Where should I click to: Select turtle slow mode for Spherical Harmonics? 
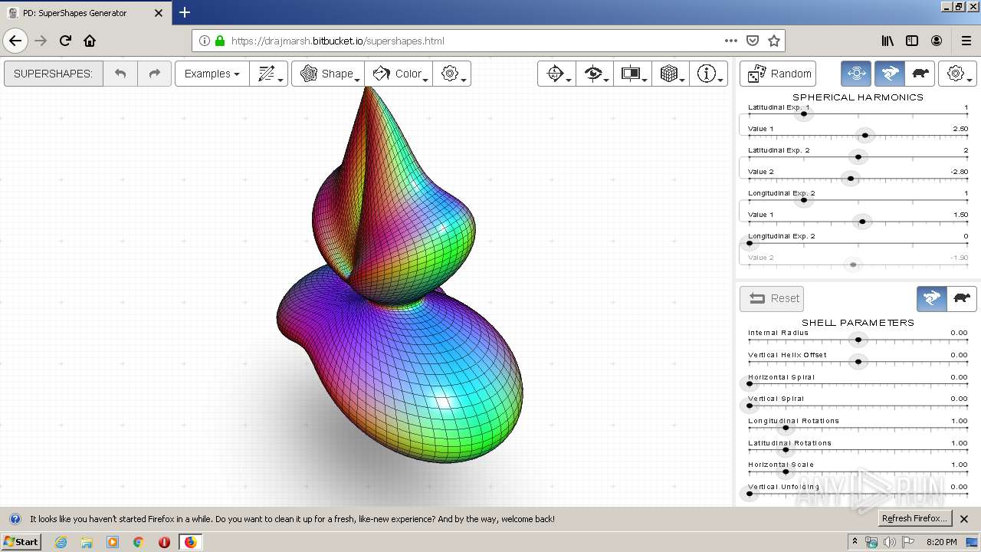(920, 74)
